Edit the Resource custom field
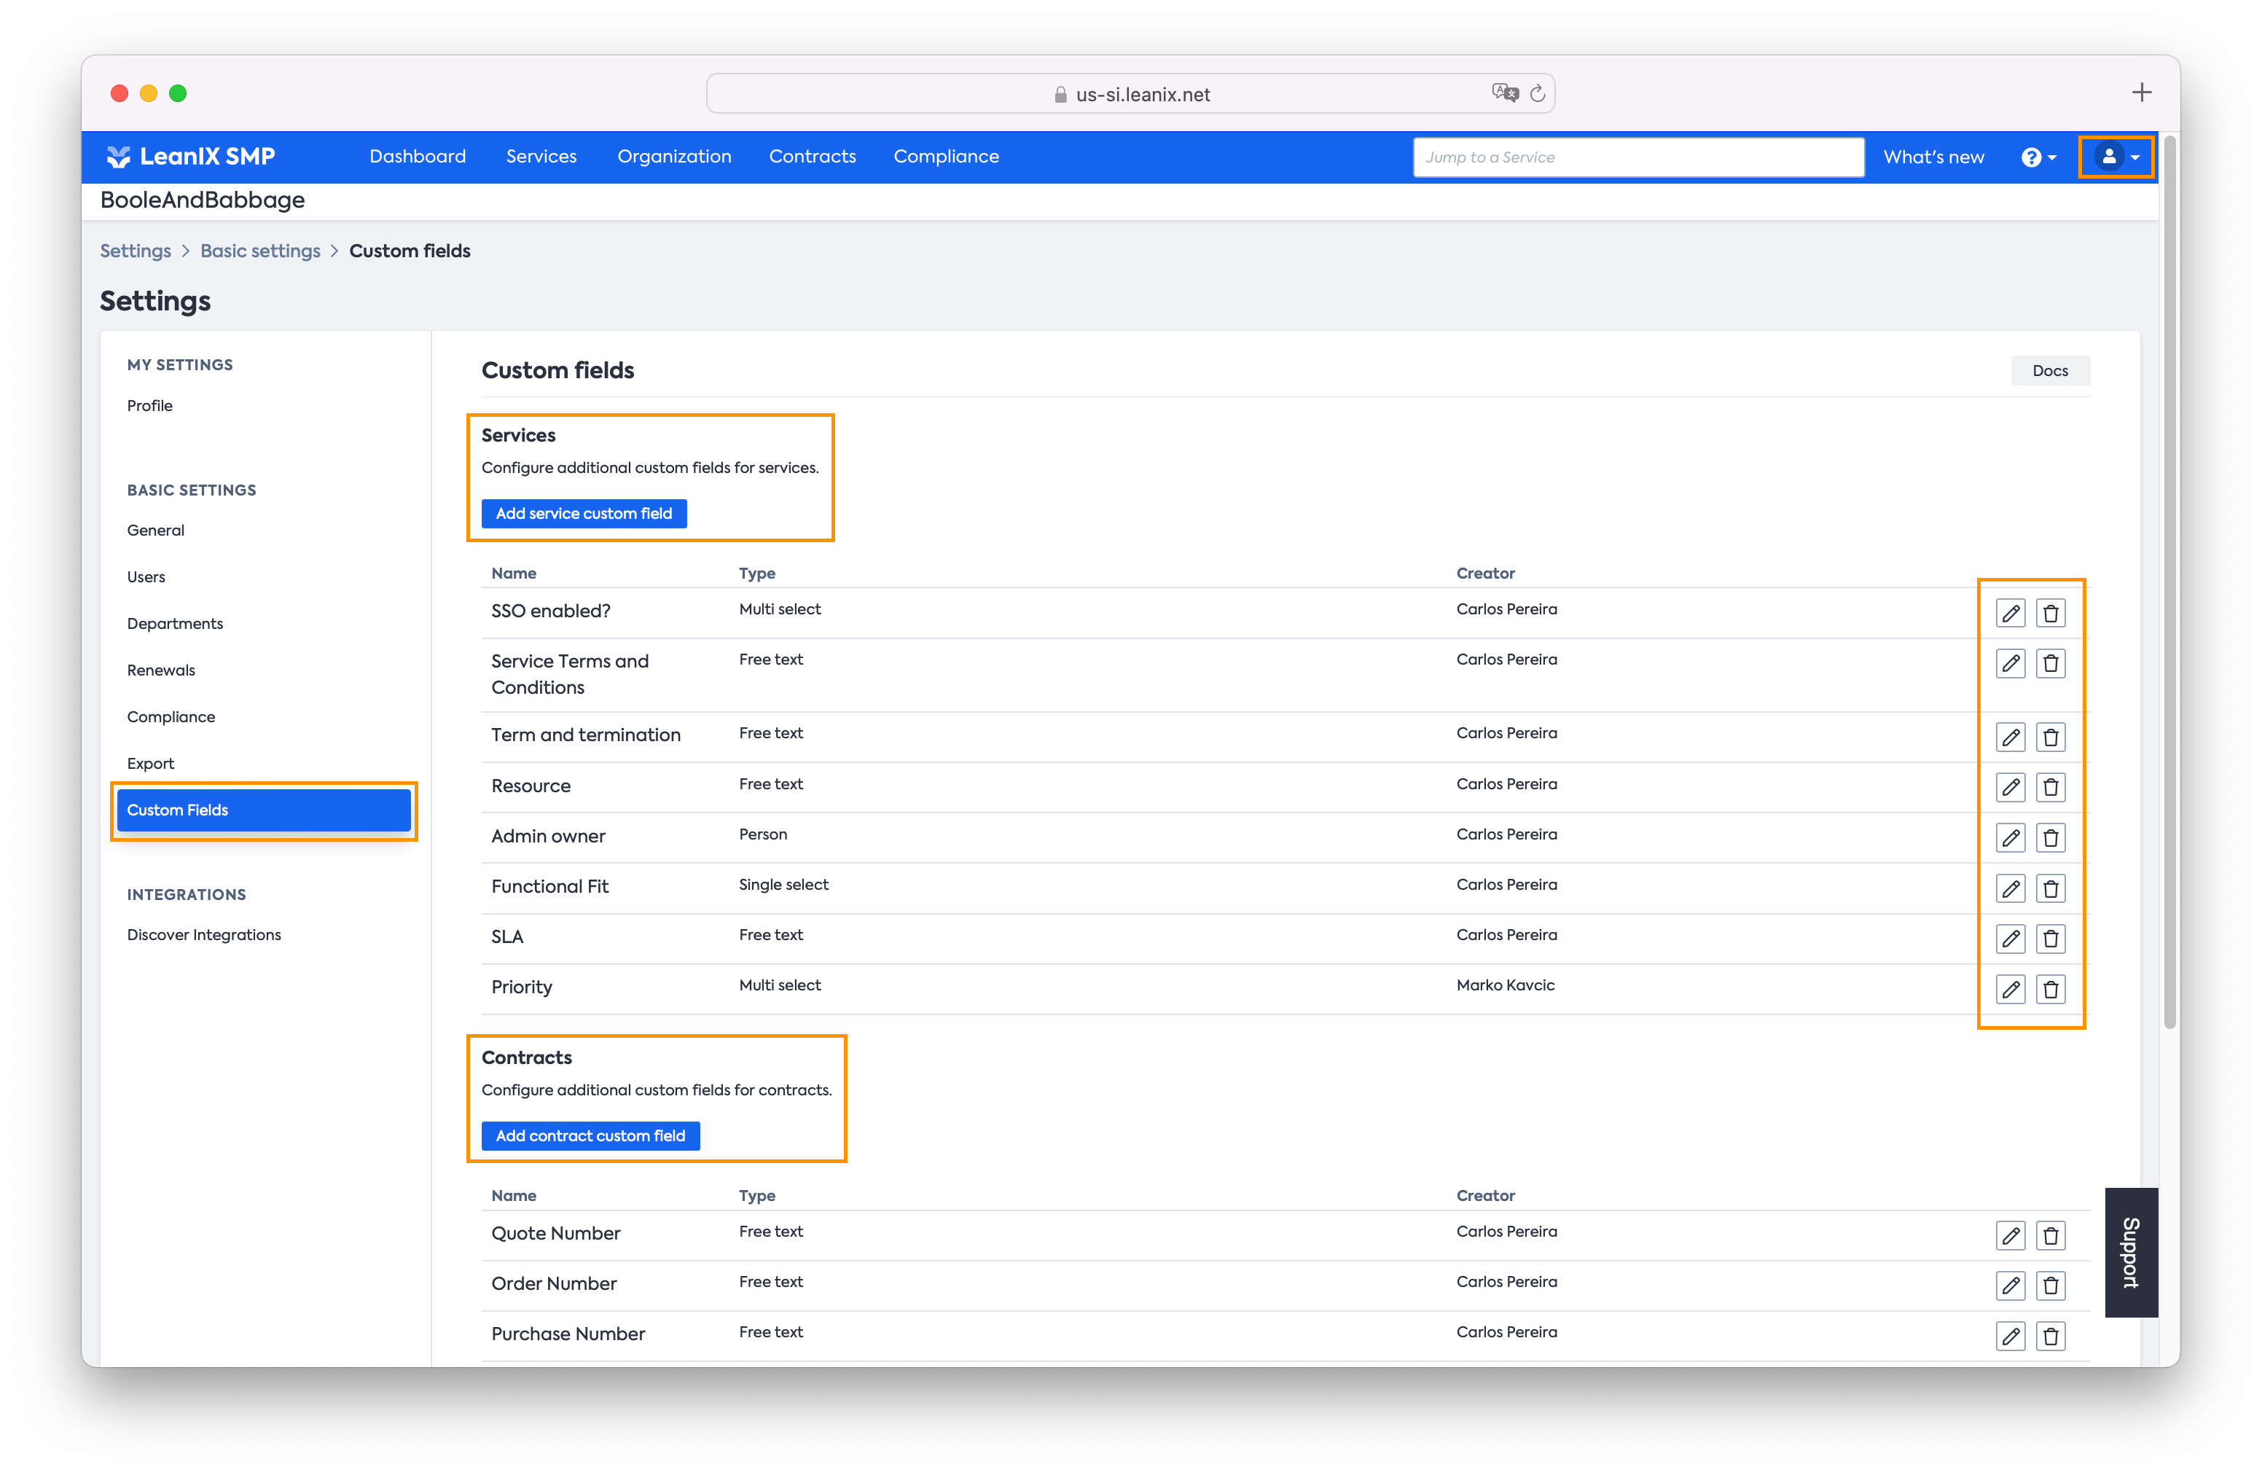 [x=2010, y=787]
